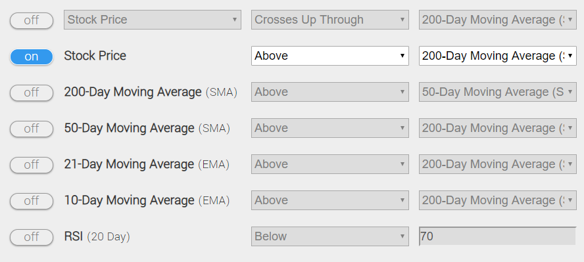Switch on the 50-Day Moving Average toggle

32,129
